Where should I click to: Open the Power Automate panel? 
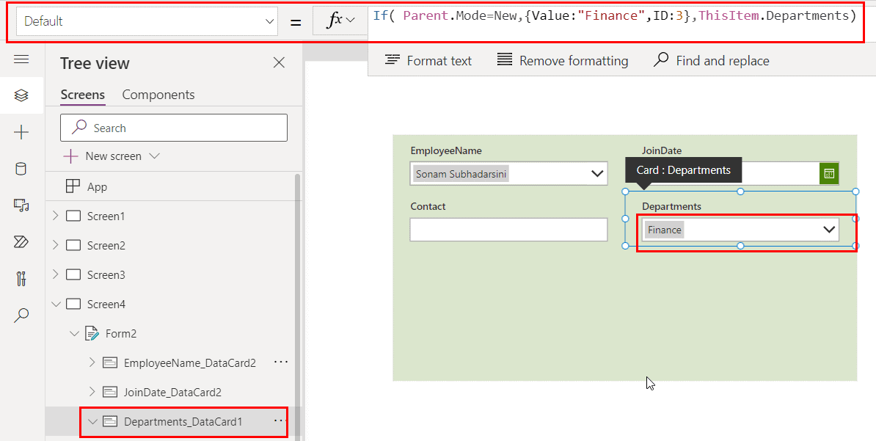coord(21,242)
